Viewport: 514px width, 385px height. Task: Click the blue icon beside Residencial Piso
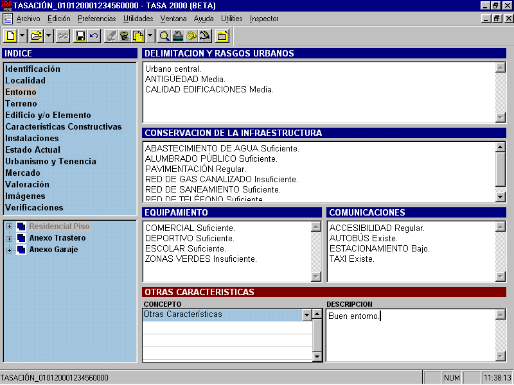[x=21, y=227]
